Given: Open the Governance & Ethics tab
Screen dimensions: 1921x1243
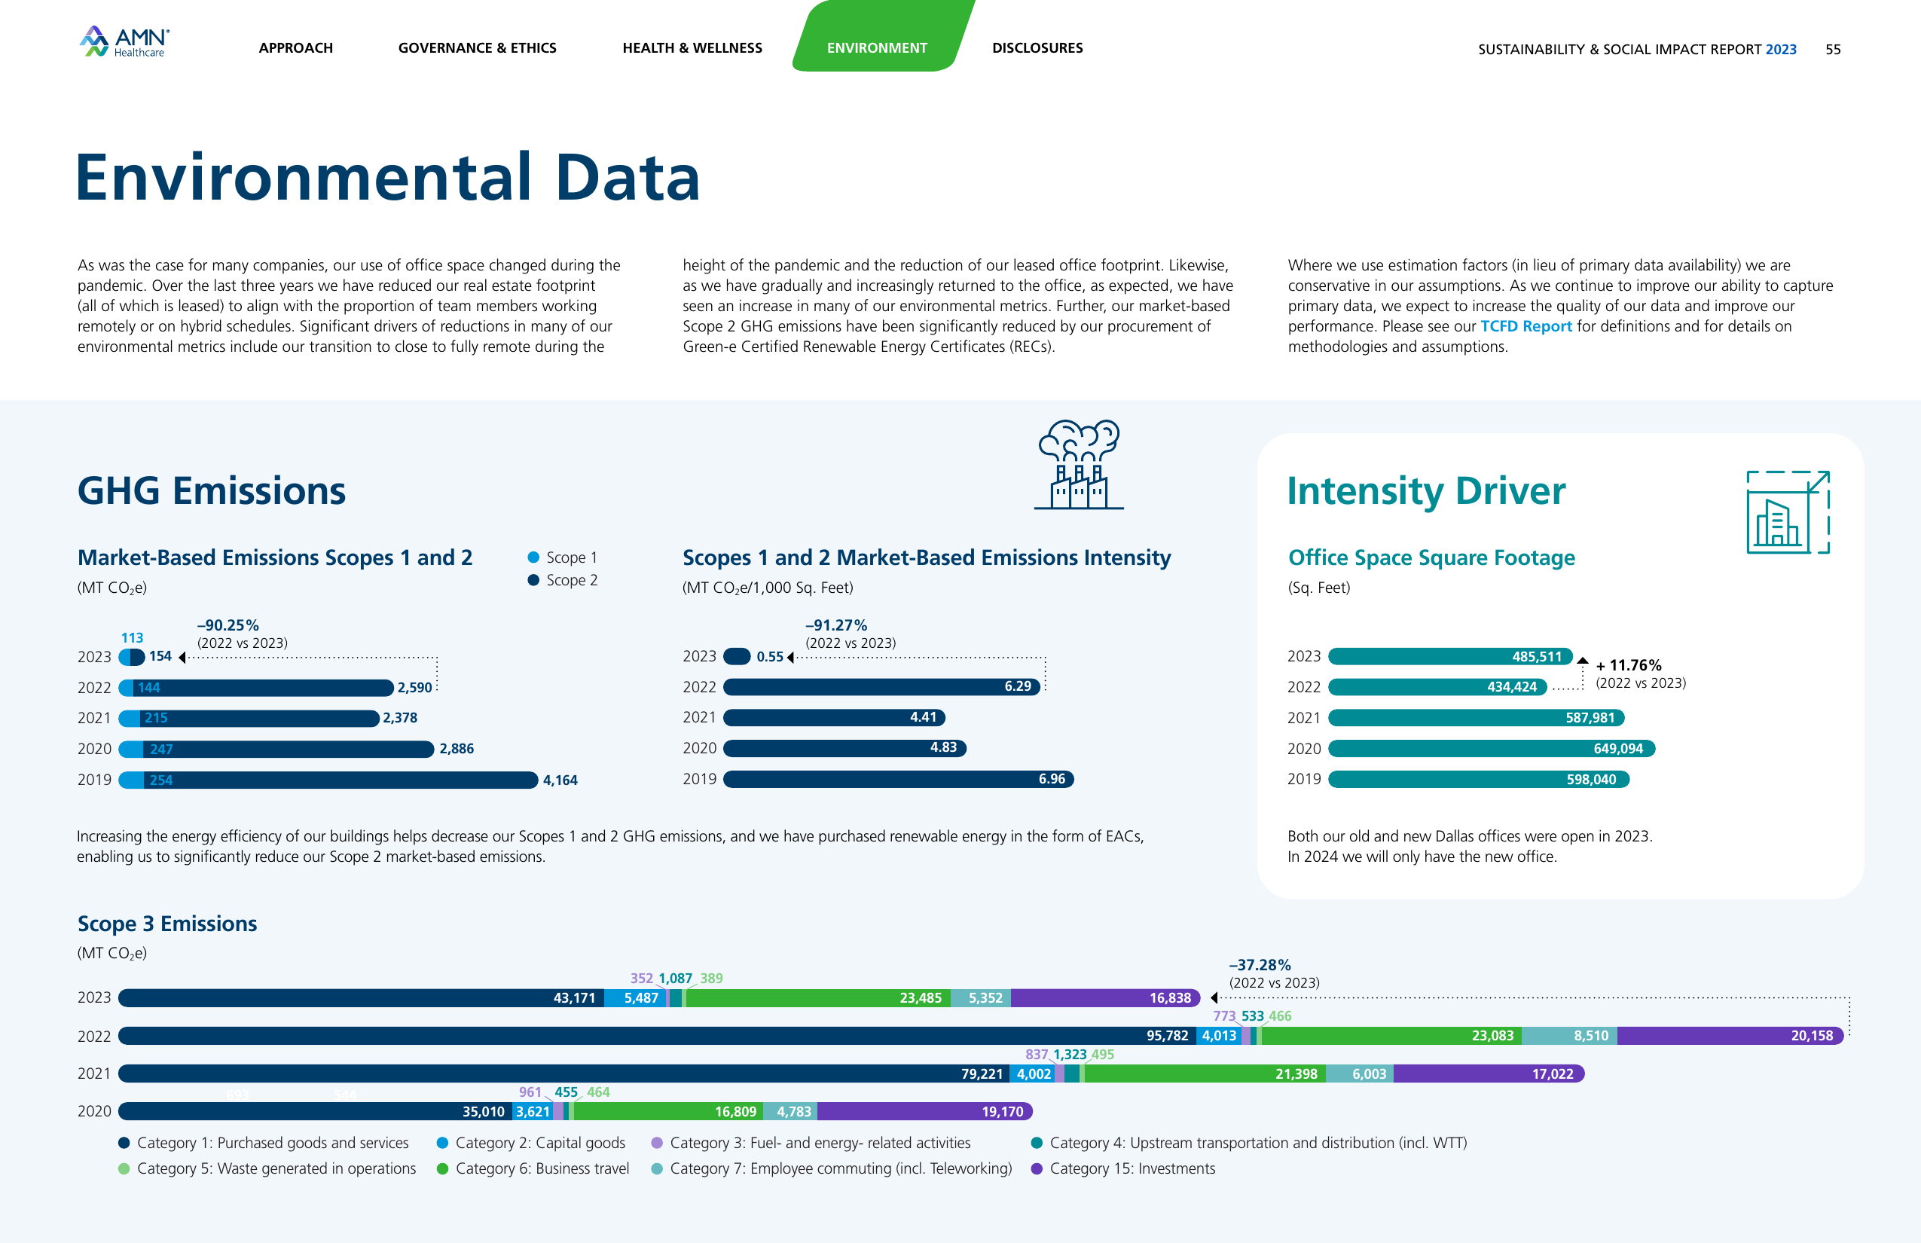Looking at the screenshot, I should (x=477, y=47).
